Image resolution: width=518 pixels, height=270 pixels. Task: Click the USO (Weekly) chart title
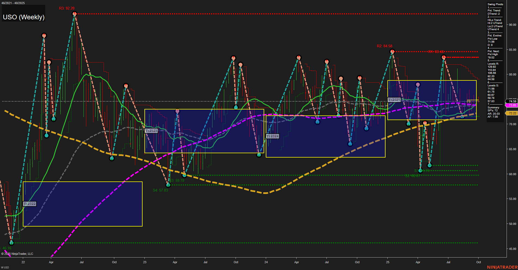tap(23, 17)
